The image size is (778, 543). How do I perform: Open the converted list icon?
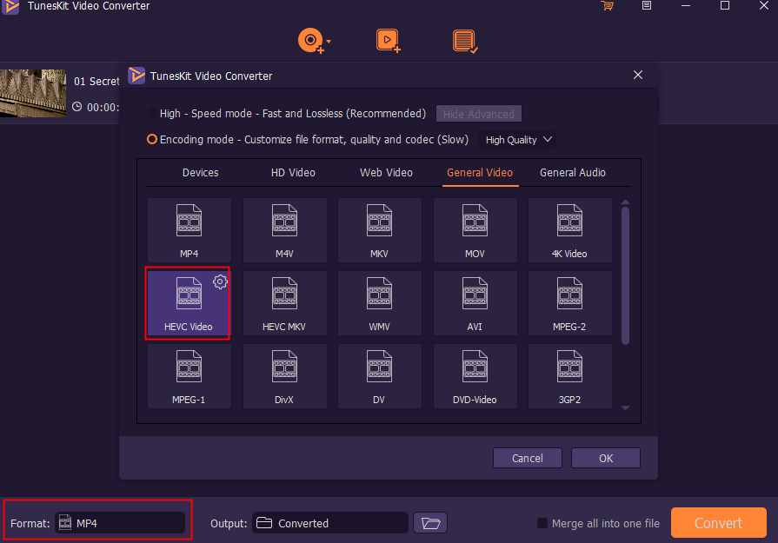[465, 41]
